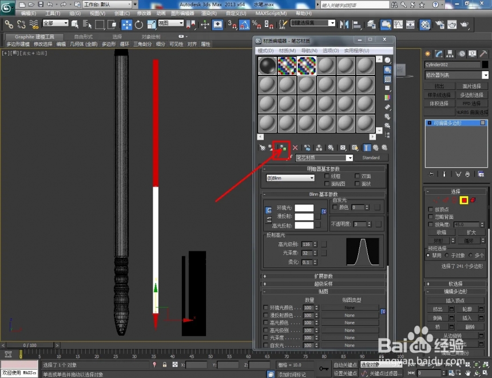Click the 自动关键点 auto key button
The image size is (492, 378).
click(x=345, y=365)
